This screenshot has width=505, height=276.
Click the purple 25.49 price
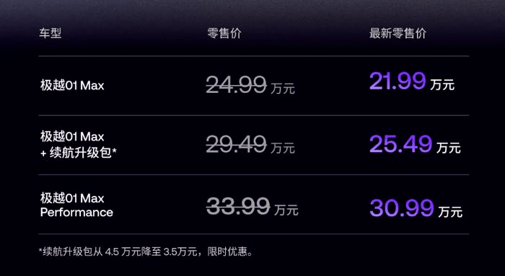pyautogui.click(x=400, y=144)
